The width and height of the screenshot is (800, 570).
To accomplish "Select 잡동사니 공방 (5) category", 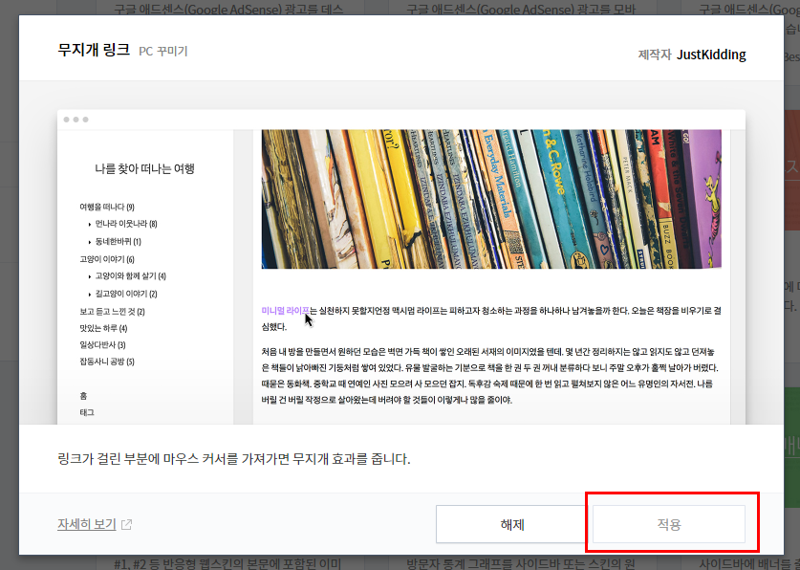I will click(x=107, y=362).
